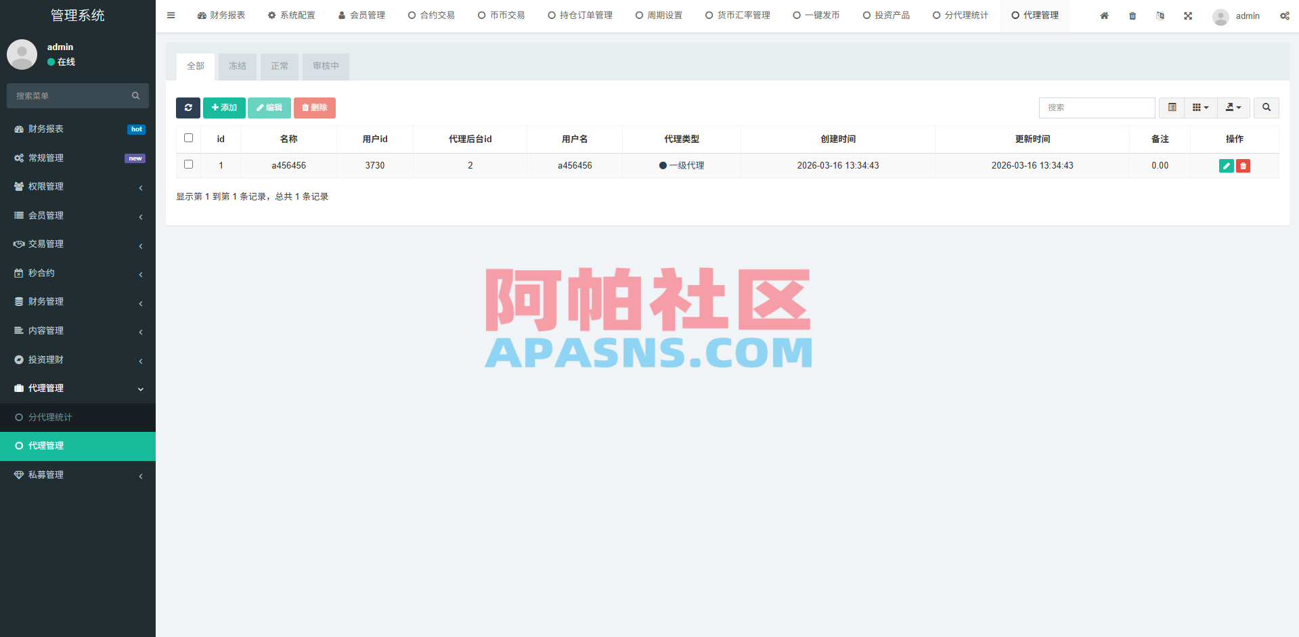Image resolution: width=1299 pixels, height=637 pixels.
Task: Open 财务报表 in the sidebar
Action: click(78, 129)
